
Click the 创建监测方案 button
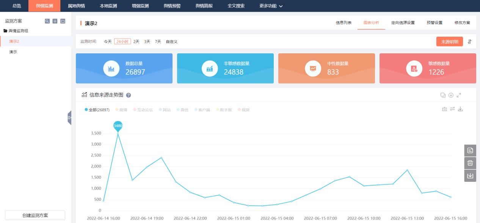pos(35,215)
